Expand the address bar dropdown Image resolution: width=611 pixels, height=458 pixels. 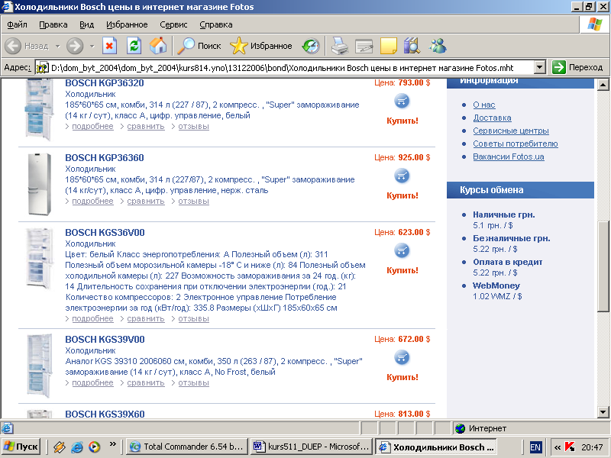pos(539,68)
